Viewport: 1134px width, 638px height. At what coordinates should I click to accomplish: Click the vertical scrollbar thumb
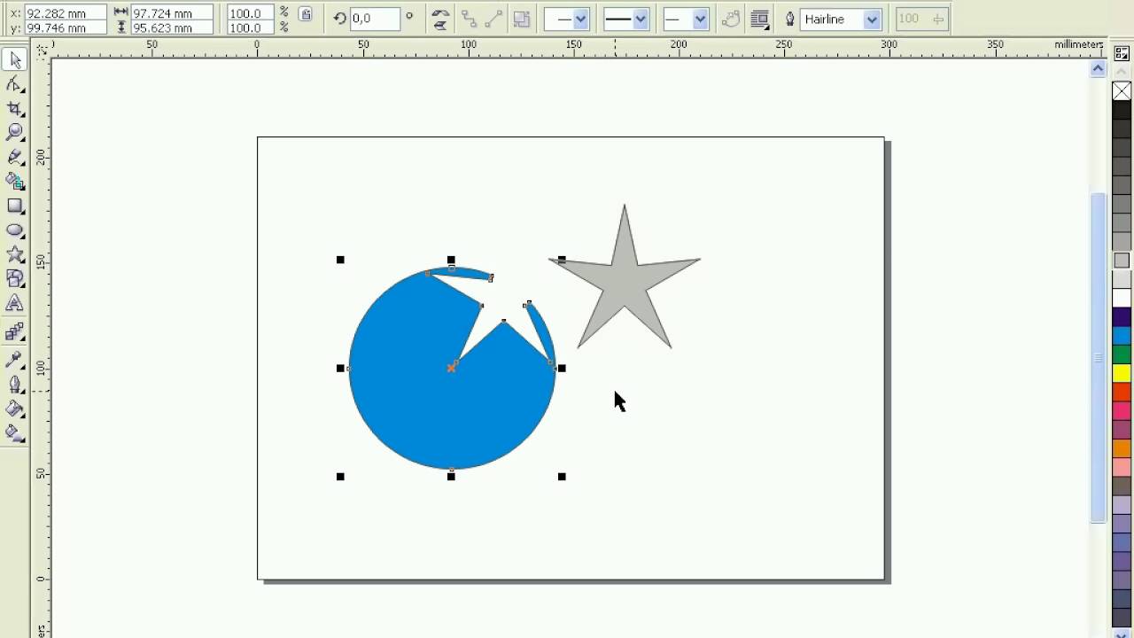(1099, 356)
